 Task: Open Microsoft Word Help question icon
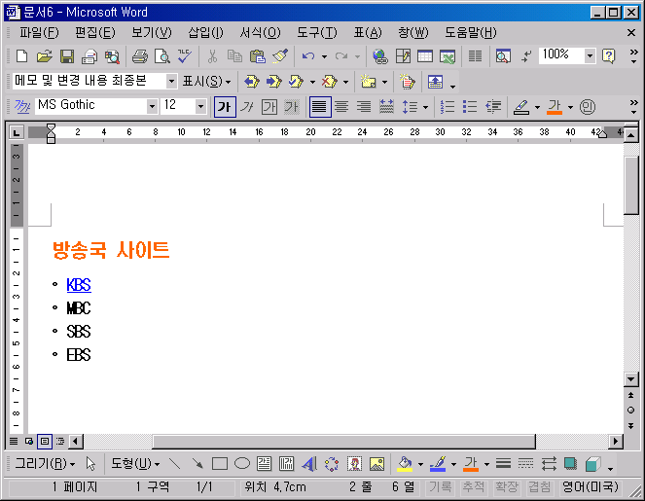point(608,56)
